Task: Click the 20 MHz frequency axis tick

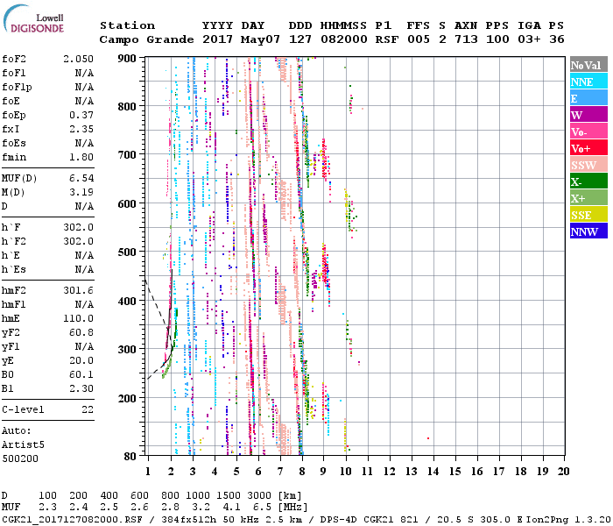Action: pyautogui.click(x=564, y=472)
